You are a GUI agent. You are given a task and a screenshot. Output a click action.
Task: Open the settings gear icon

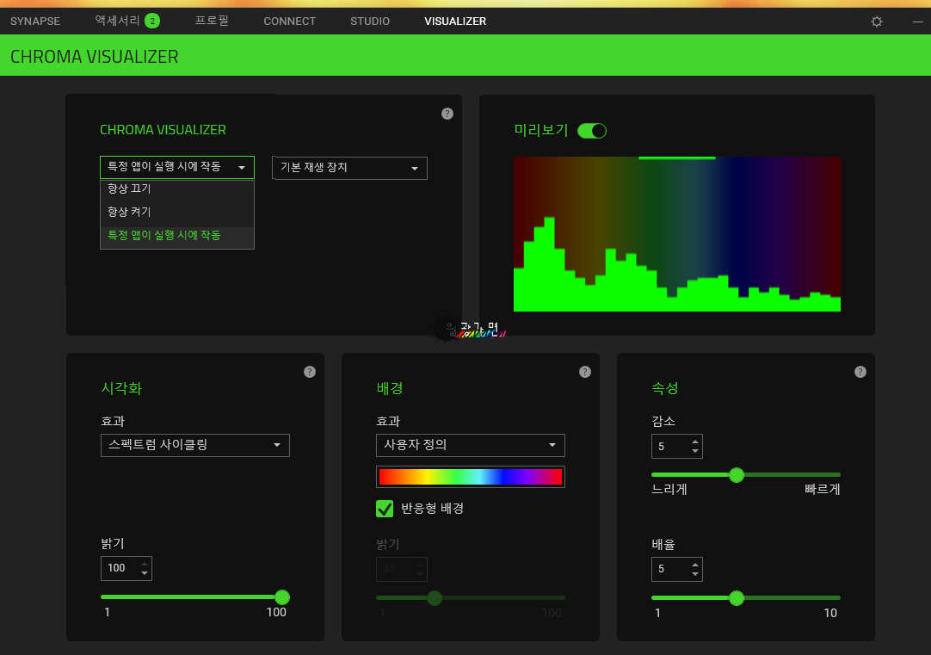pyautogui.click(x=877, y=22)
